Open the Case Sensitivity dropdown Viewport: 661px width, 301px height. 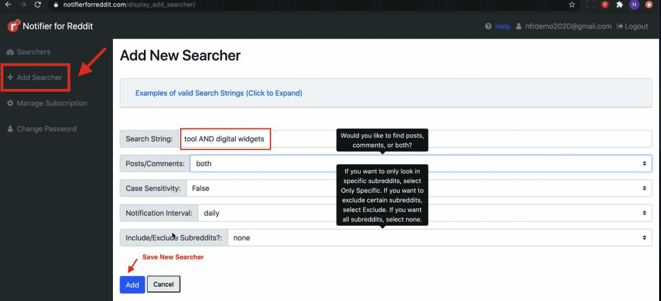pyautogui.click(x=419, y=188)
